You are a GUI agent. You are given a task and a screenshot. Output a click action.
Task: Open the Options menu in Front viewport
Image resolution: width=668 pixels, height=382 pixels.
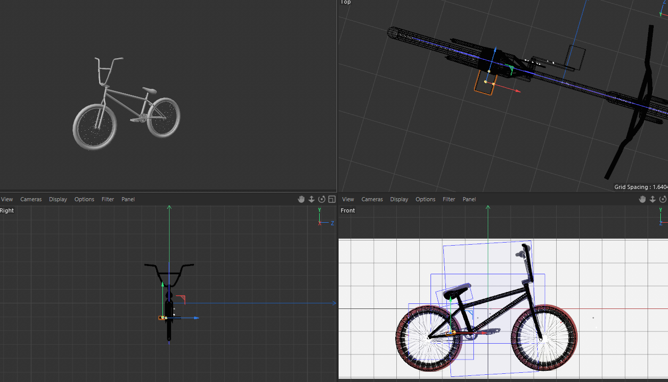click(x=425, y=199)
